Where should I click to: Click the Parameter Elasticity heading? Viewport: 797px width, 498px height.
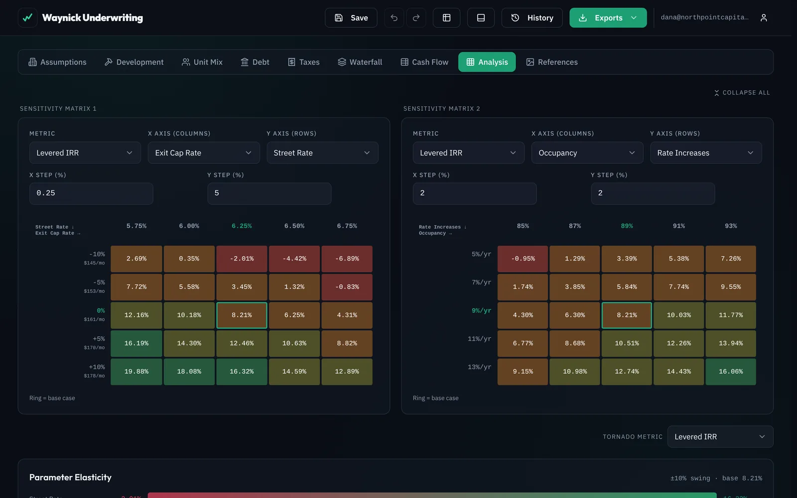[x=70, y=477]
